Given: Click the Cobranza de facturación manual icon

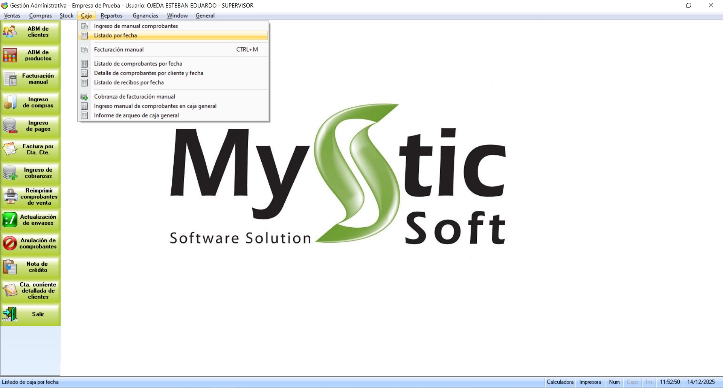Looking at the screenshot, I should click(x=84, y=97).
